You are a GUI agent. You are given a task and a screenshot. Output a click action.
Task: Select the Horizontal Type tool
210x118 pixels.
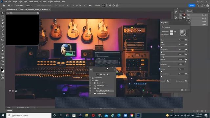coord(3,44)
